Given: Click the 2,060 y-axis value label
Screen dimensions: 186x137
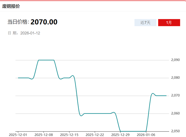Looking at the screenshot, I should pos(175,113).
